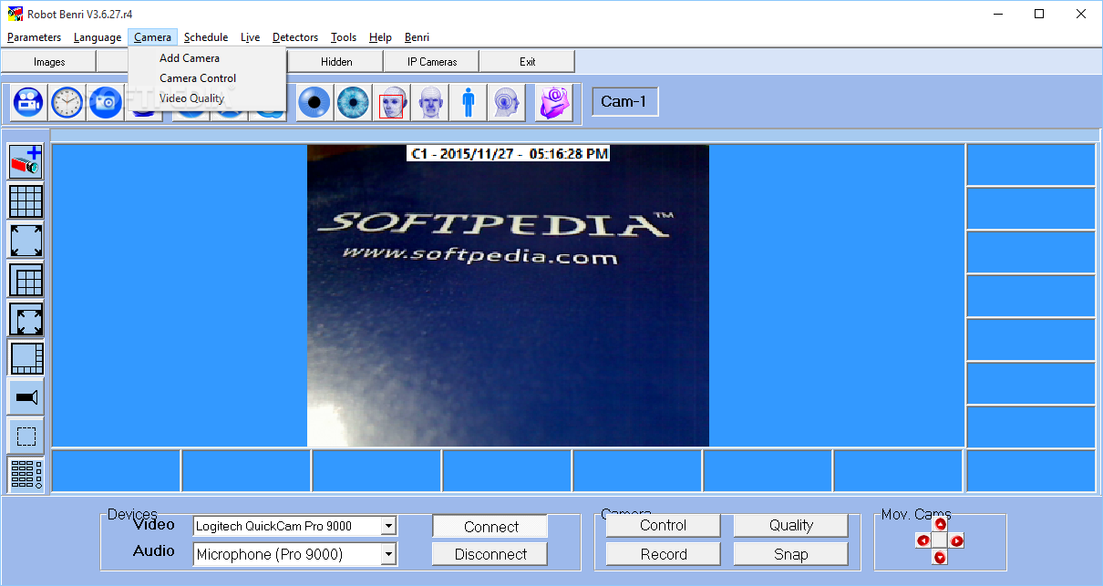Viewport: 1103px width, 586px height.
Task: Click the fullscreen arrows in frame icon
Action: [x=26, y=319]
